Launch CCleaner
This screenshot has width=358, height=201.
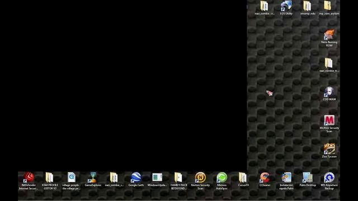(x=265, y=180)
